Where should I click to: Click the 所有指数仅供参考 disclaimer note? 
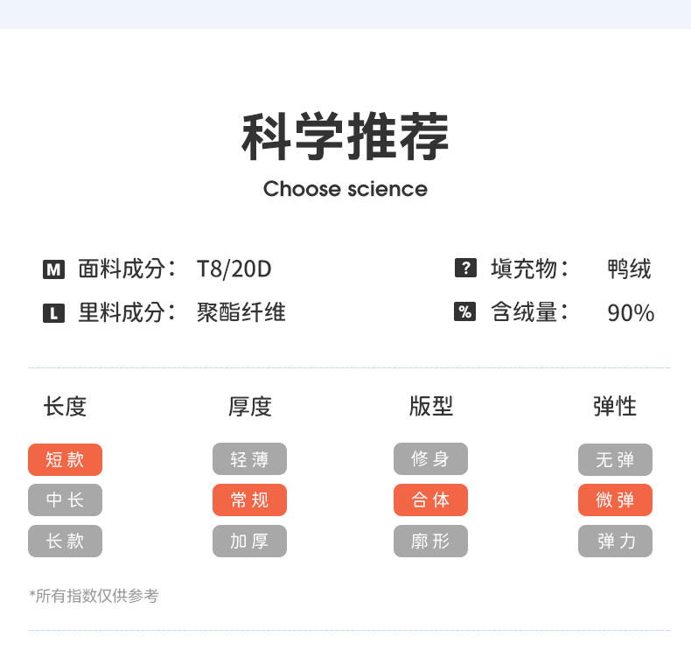point(94,596)
